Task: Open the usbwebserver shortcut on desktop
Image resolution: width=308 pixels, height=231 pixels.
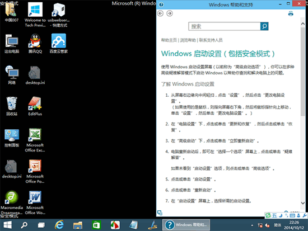Action: coord(59,15)
